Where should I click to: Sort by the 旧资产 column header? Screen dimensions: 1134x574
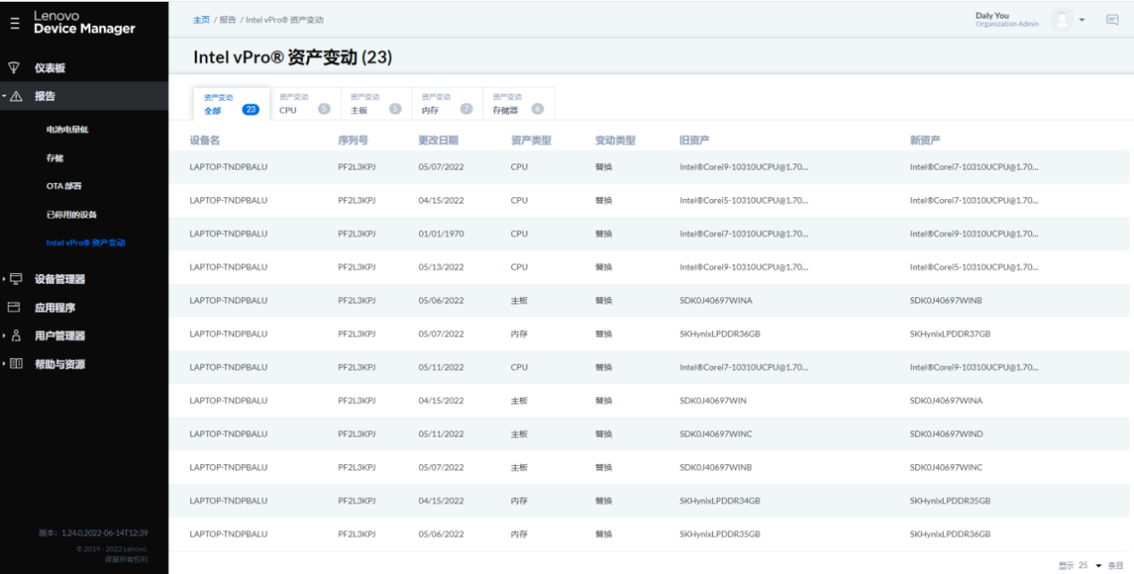coord(694,140)
